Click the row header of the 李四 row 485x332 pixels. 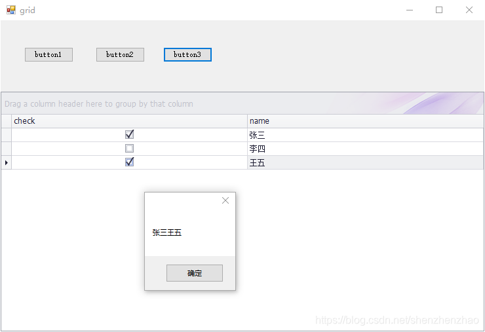click(x=6, y=149)
